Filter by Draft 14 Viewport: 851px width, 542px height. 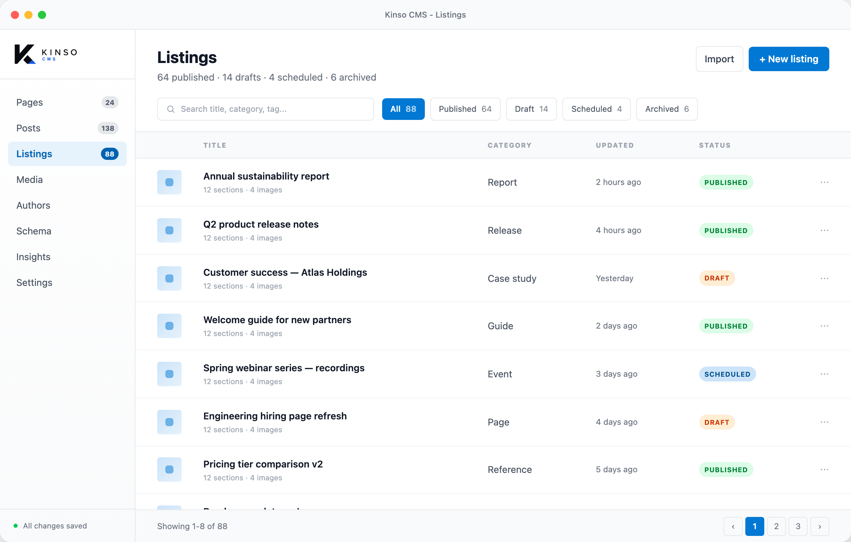coord(531,109)
